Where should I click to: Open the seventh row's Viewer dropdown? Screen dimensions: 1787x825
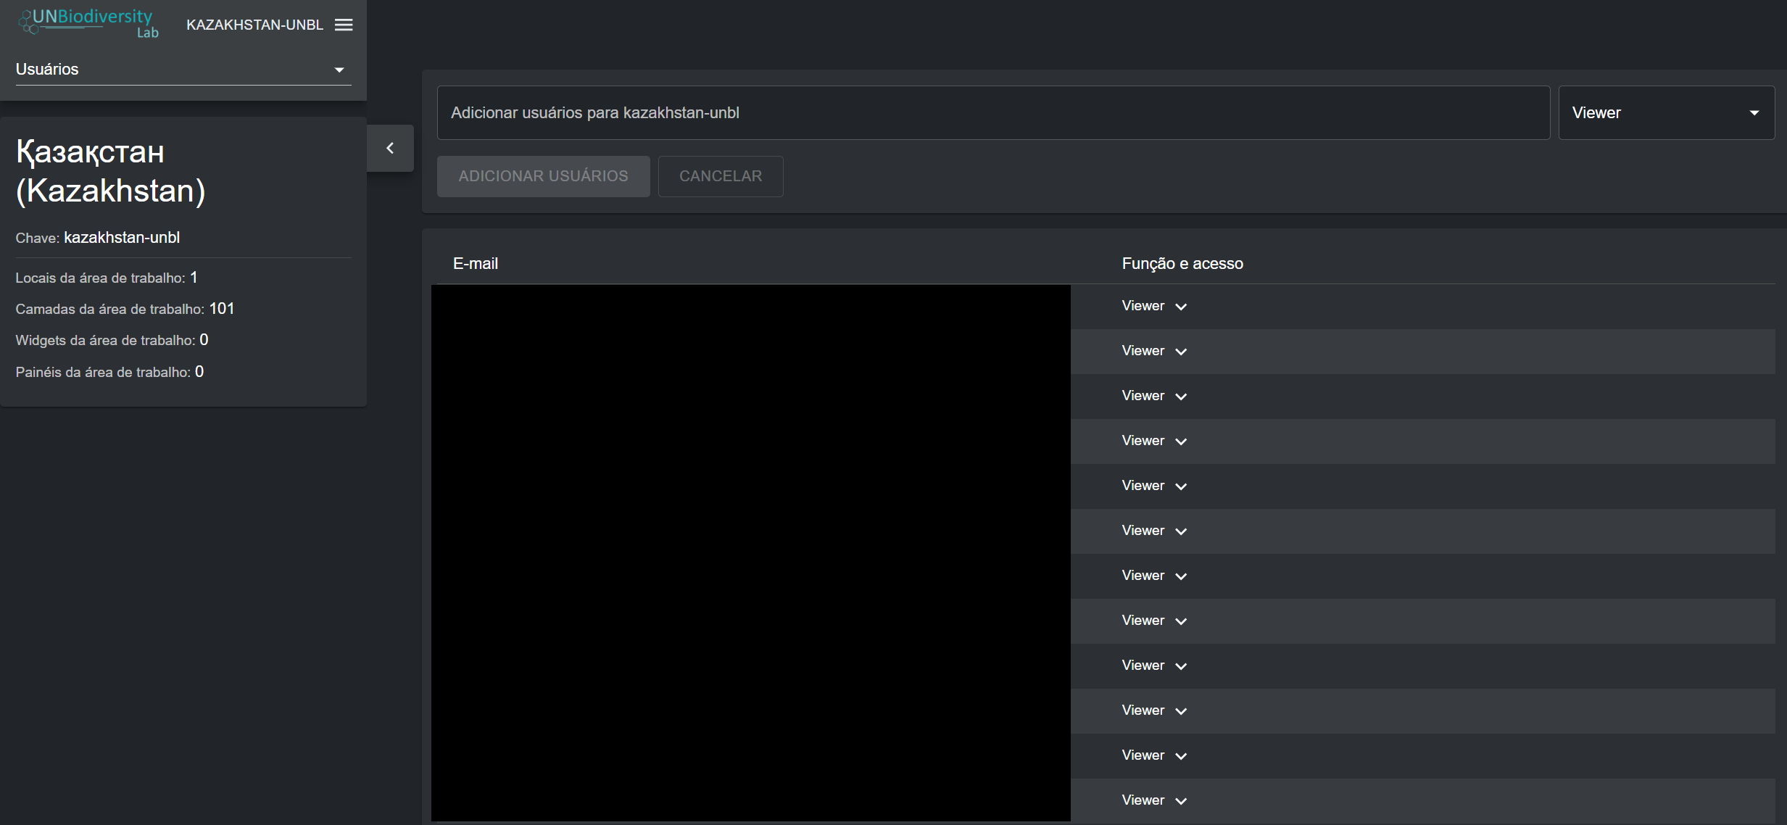coord(1181,576)
